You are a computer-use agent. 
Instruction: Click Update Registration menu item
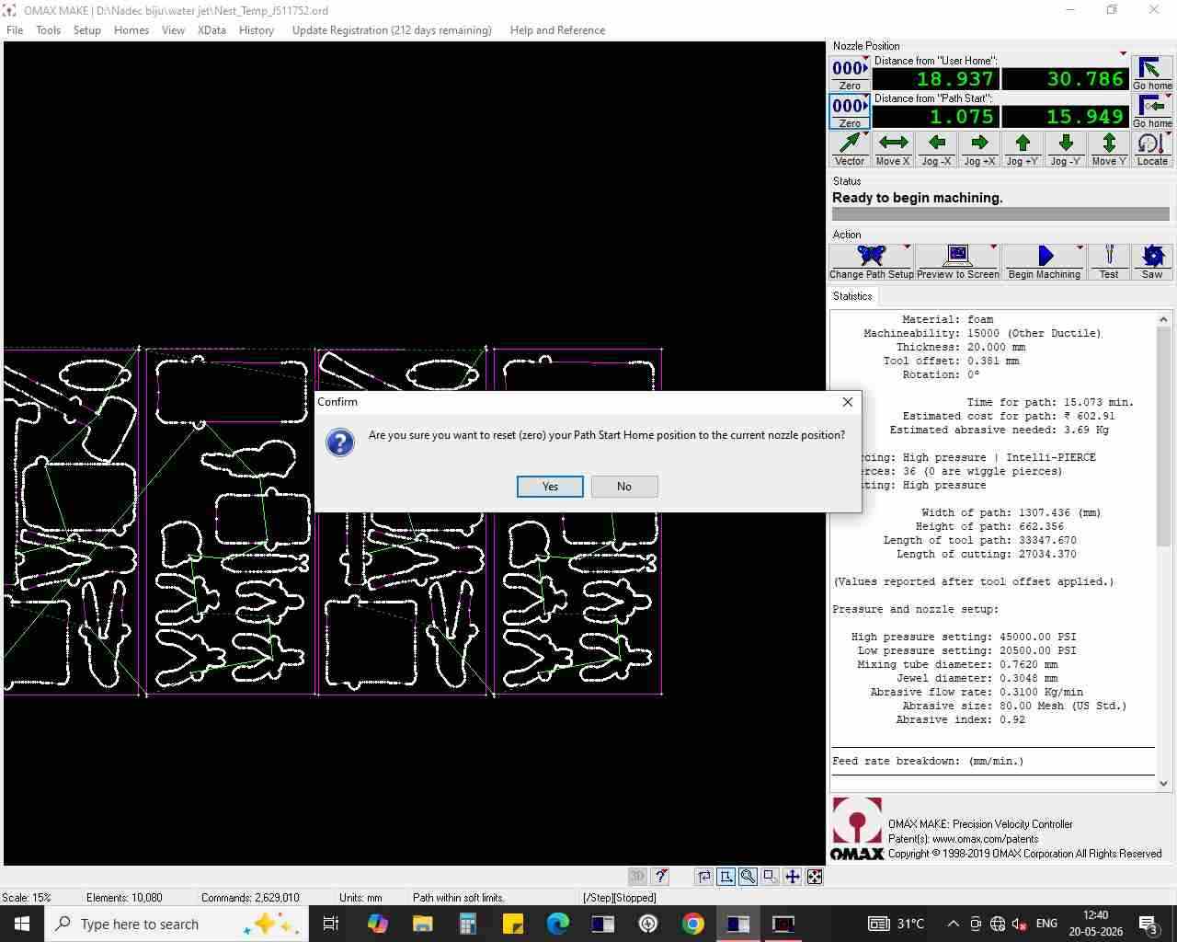(x=392, y=30)
